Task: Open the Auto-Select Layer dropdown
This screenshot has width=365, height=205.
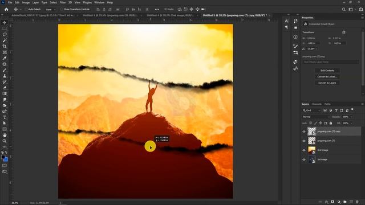Action: tap(51, 10)
